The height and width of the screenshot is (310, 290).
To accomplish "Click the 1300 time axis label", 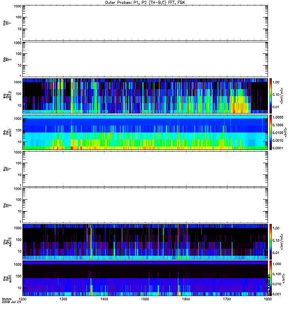I will coord(63,299).
